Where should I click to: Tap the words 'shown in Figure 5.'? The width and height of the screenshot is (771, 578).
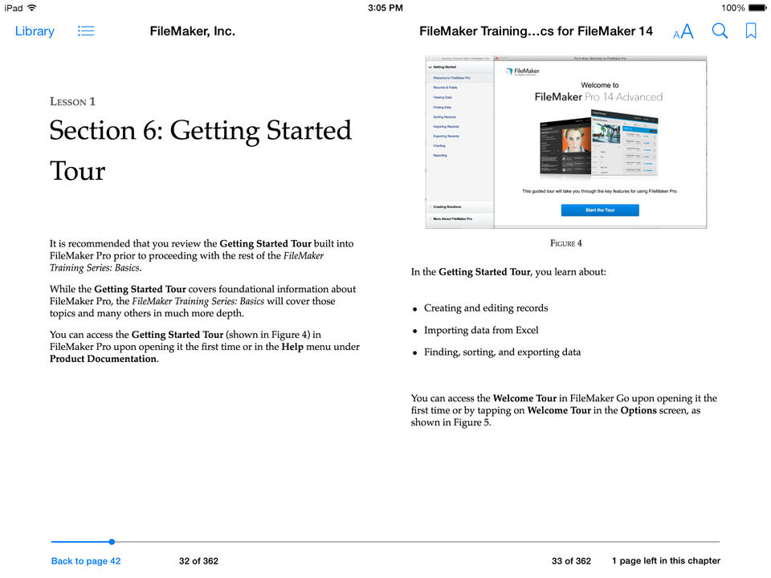click(451, 423)
